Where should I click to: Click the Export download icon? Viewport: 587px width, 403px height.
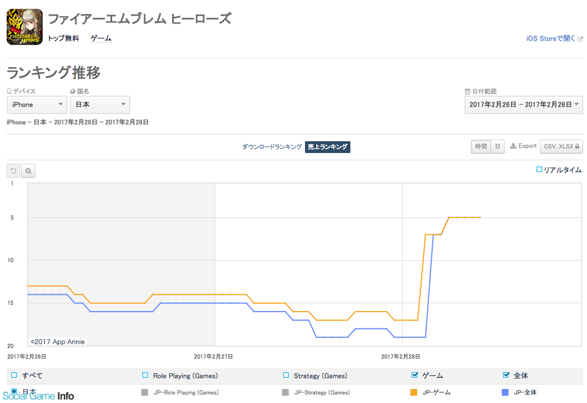[513, 146]
